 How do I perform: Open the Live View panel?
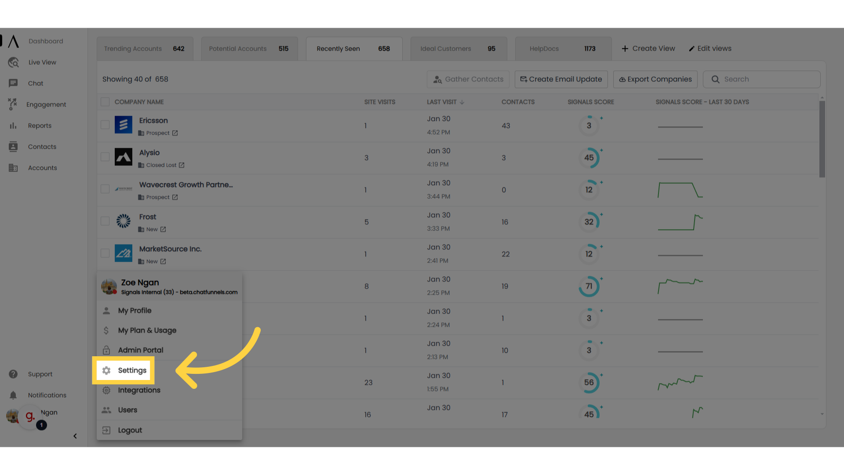pos(42,62)
